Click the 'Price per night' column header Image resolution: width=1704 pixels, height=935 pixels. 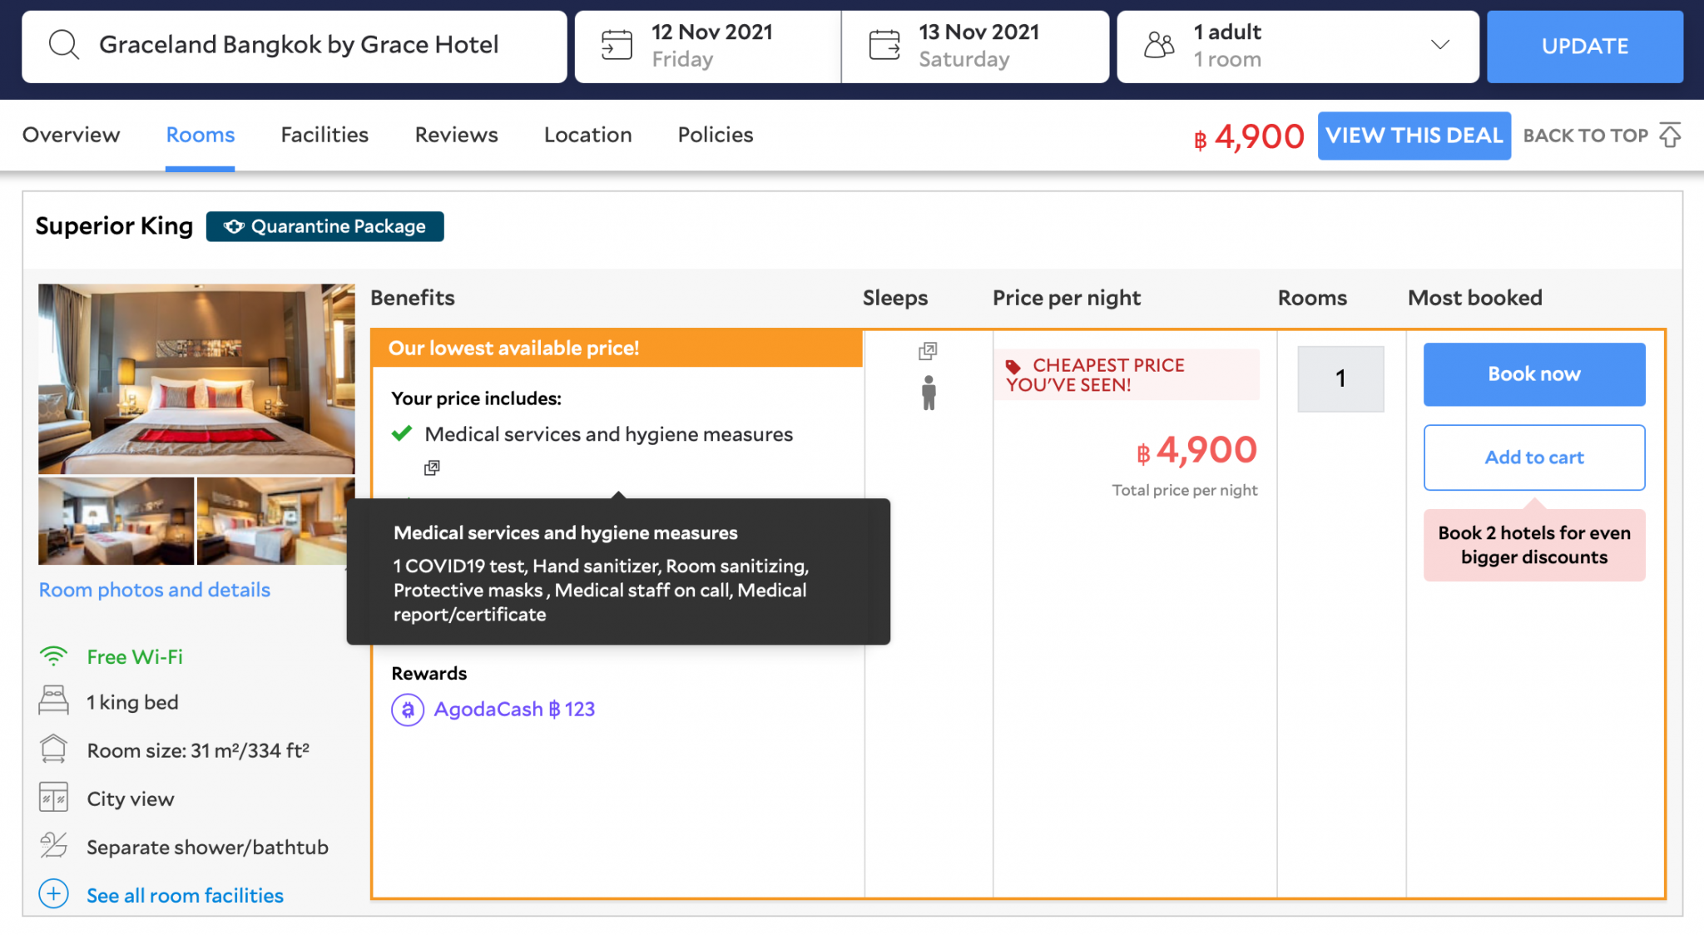1066,298
